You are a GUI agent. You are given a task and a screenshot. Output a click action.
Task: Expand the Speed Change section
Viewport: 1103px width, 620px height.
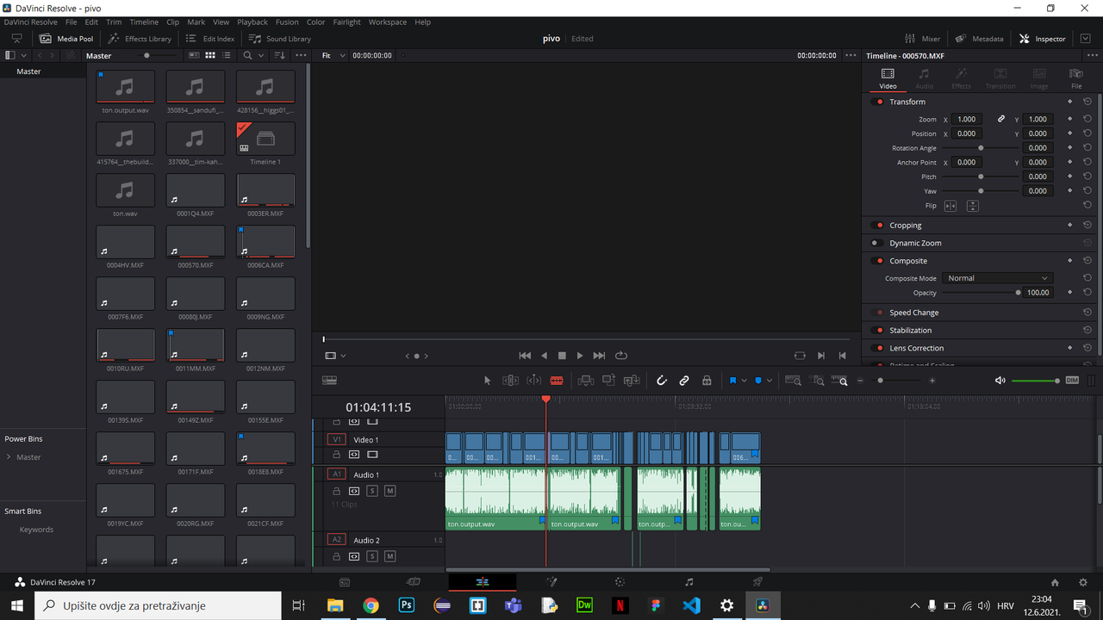(x=913, y=313)
